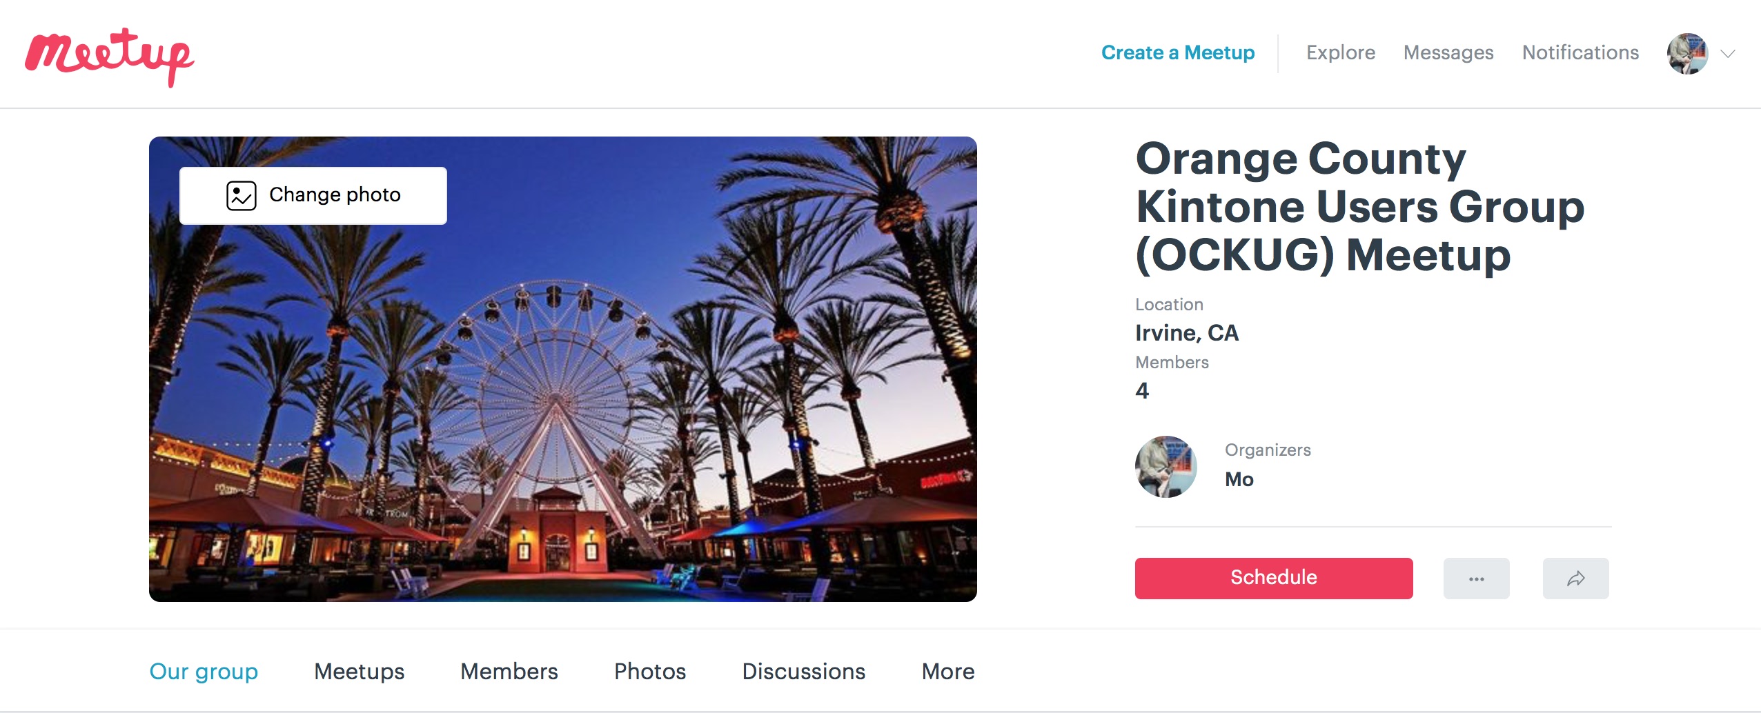This screenshot has height=713, width=1761.
Task: Go to the Photos tab
Action: (x=650, y=671)
